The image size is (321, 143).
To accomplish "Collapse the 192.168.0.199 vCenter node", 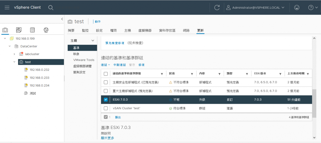I will [x=5, y=38].
